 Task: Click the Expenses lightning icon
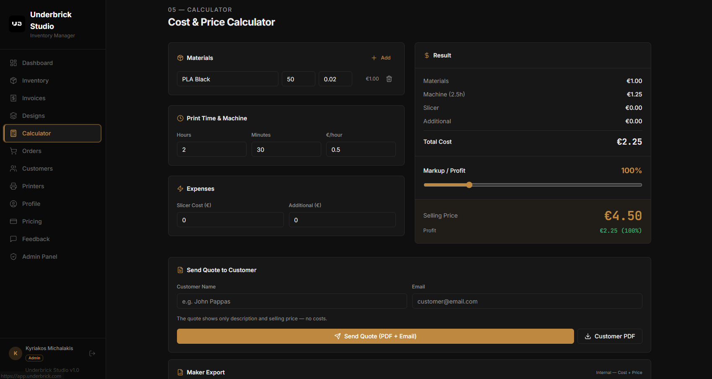click(180, 189)
